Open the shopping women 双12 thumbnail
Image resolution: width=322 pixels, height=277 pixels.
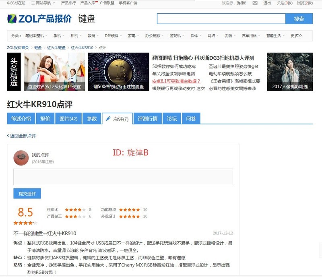[x=54, y=72]
